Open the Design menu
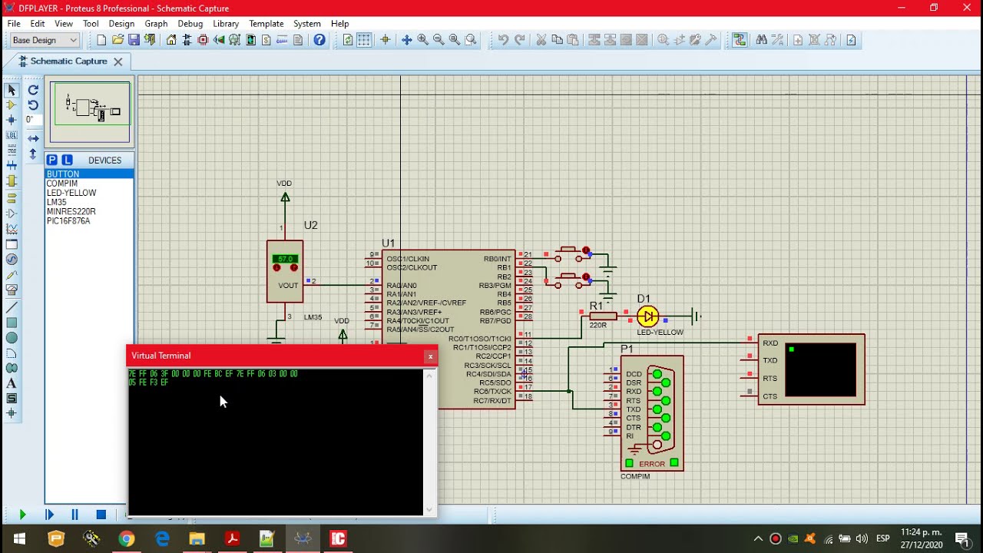983x553 pixels. tap(121, 24)
